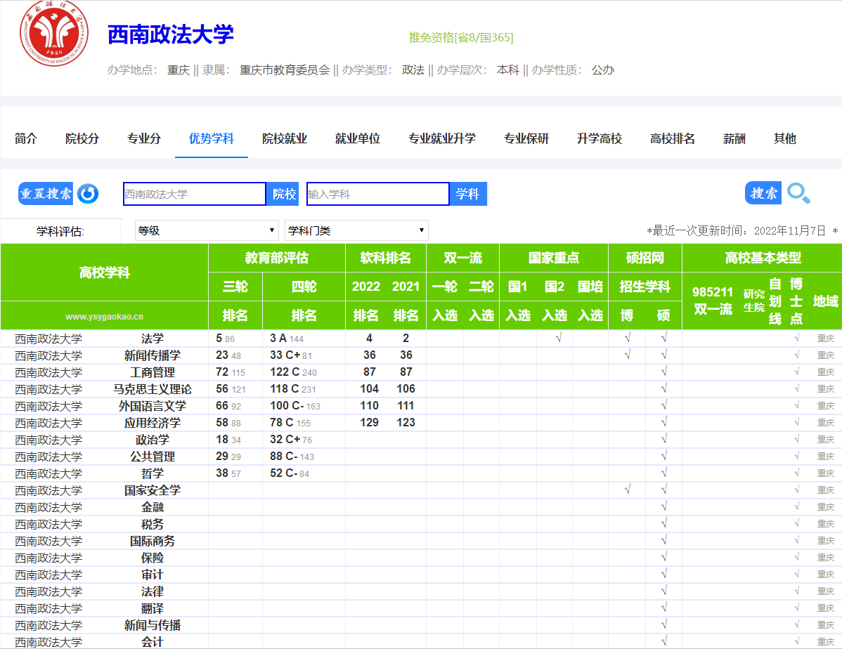This screenshot has width=842, height=649.
Task: Click the circular reset arrow icon
Action: click(x=88, y=194)
